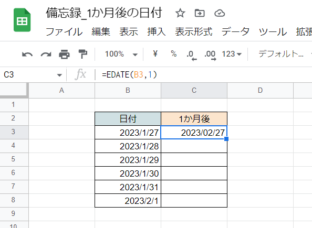The height and width of the screenshot is (228, 312).
Task: Open the ファイル menu
Action: pyautogui.click(x=64, y=32)
